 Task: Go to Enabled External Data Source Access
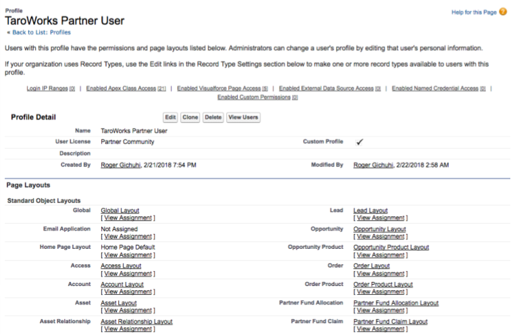(x=326, y=89)
